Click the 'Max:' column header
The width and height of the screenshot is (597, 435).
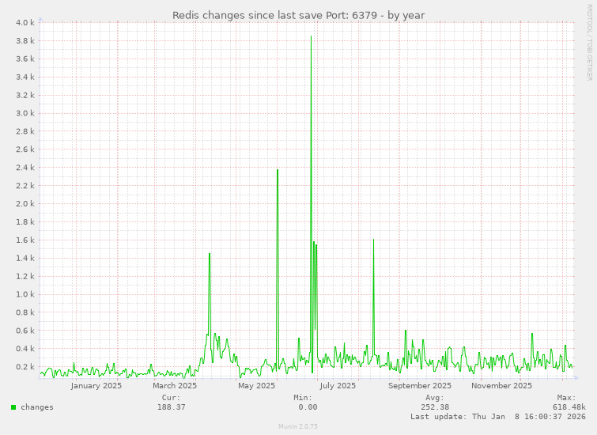point(566,398)
